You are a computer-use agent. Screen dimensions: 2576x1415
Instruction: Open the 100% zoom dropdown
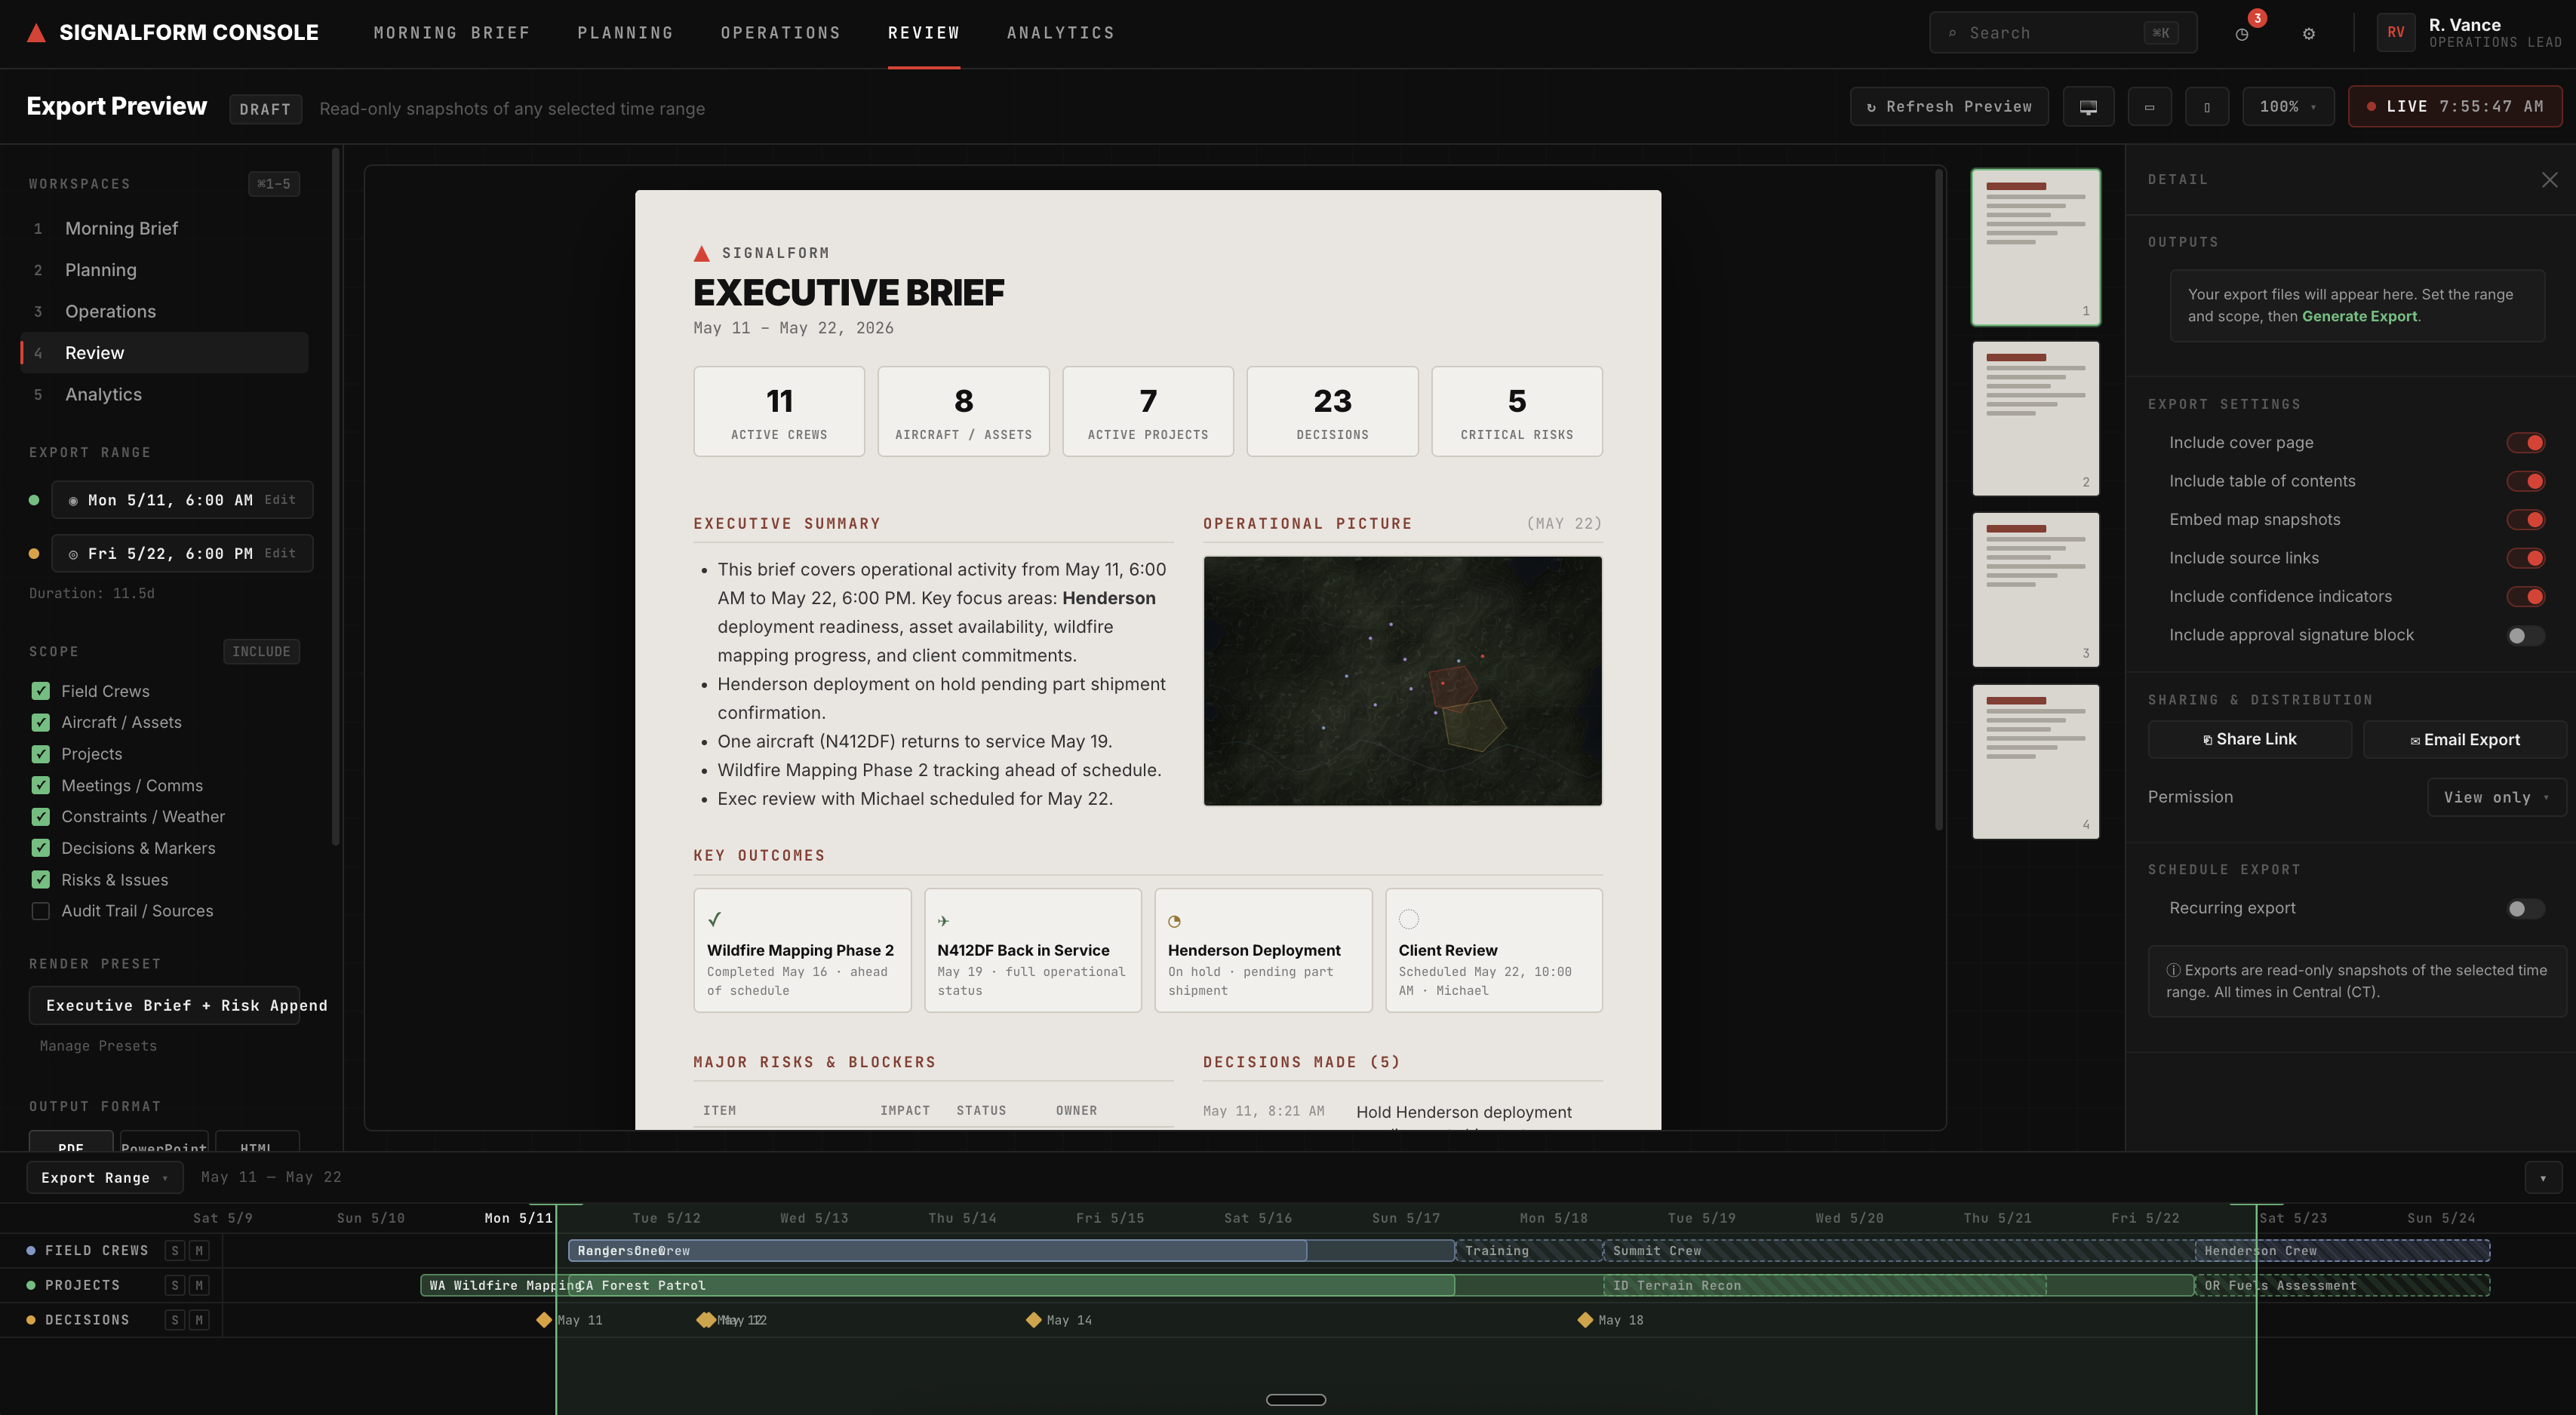pyautogui.click(x=2288, y=107)
